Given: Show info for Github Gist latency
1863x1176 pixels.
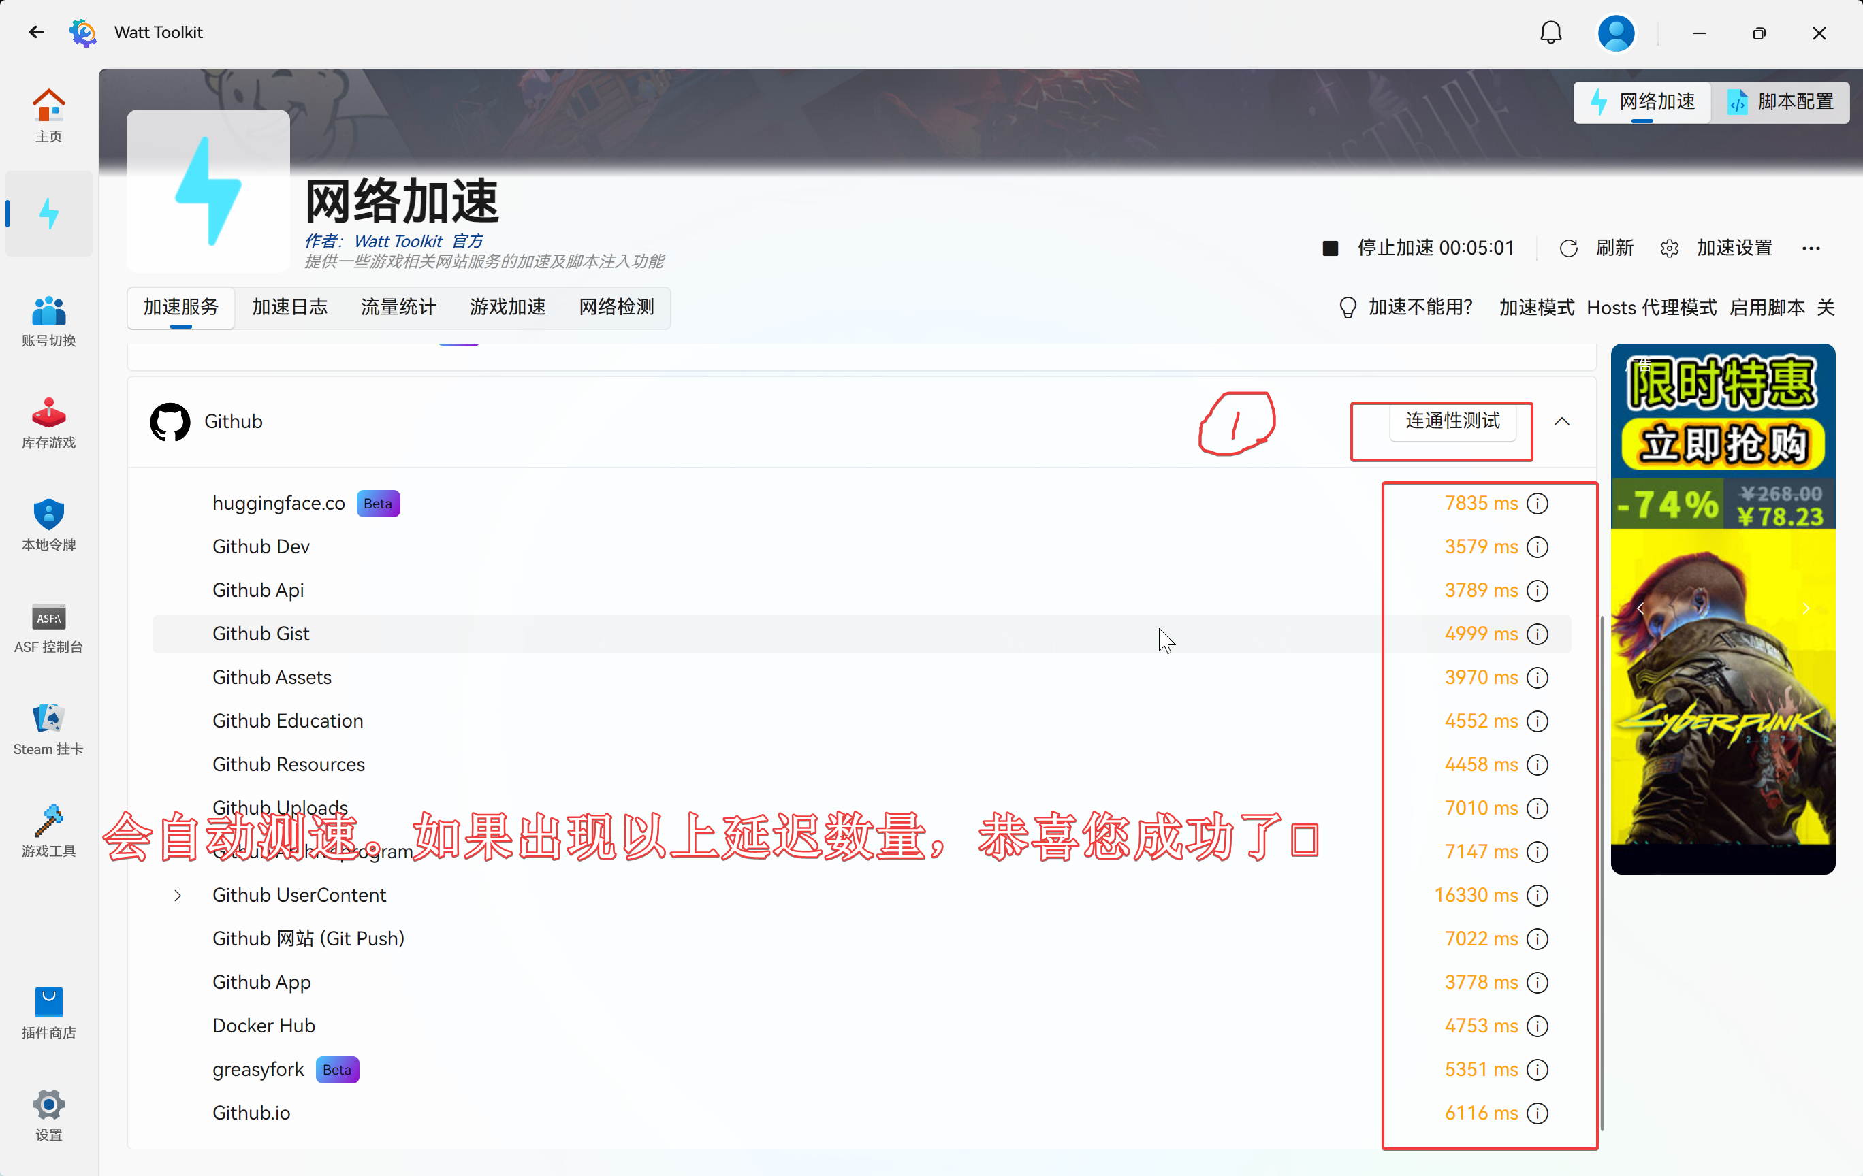Looking at the screenshot, I should pyautogui.click(x=1538, y=634).
